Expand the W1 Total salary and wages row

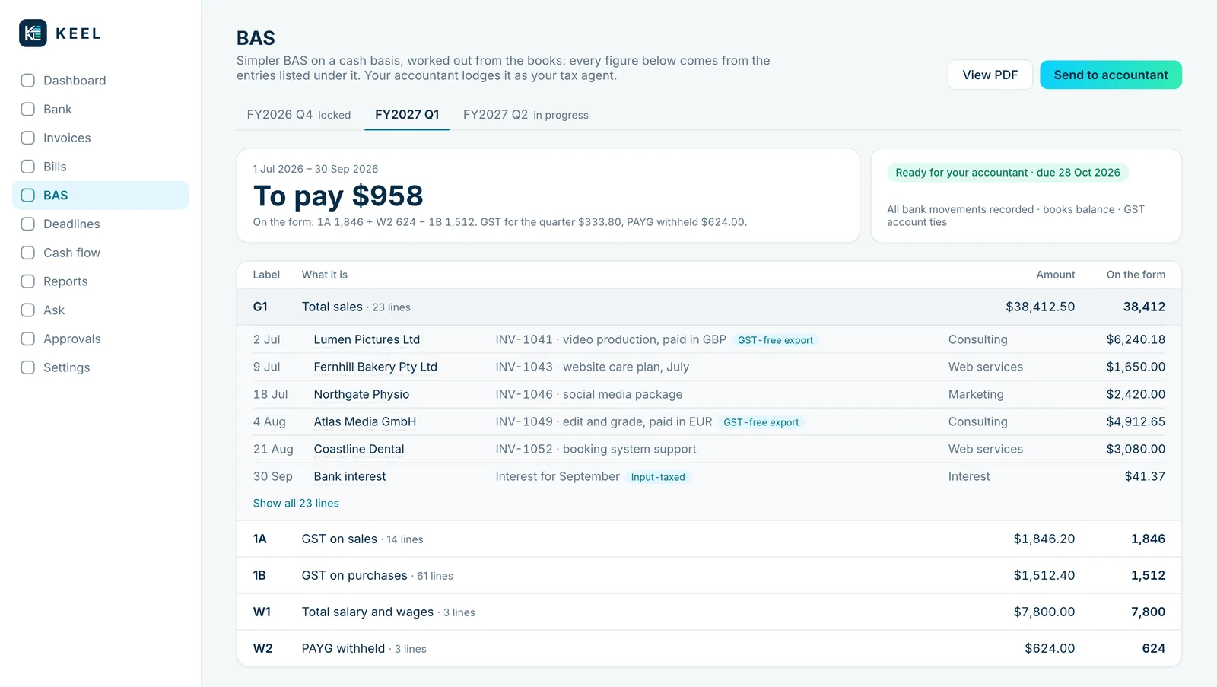click(709, 612)
